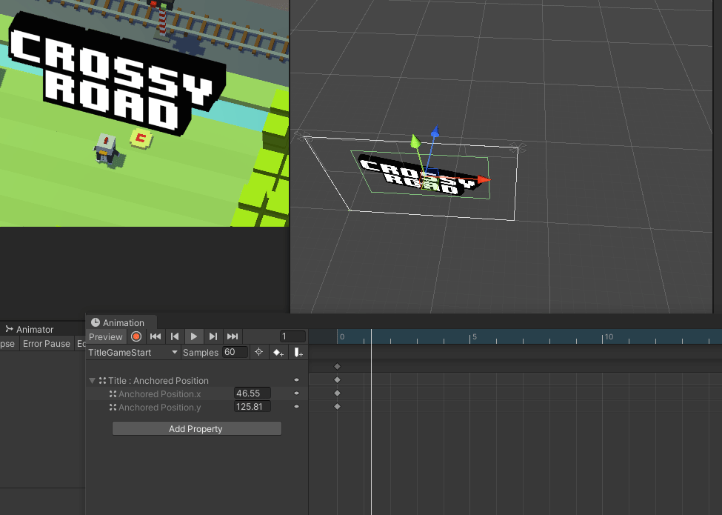The width and height of the screenshot is (722, 515).
Task: Select the summary keyframe at top of dopesheet
Action: tap(337, 367)
